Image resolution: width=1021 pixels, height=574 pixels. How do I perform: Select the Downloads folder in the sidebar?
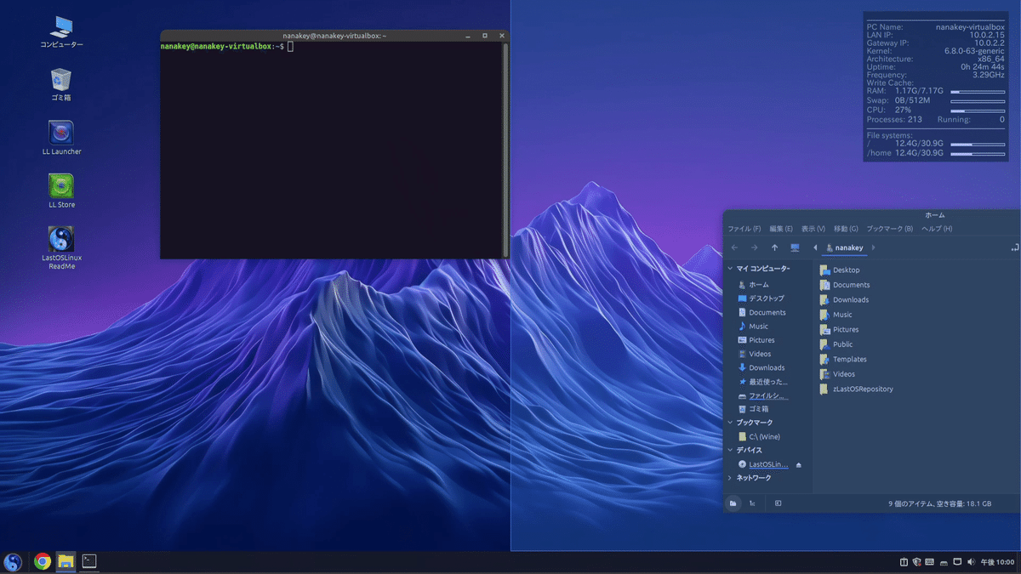764,367
